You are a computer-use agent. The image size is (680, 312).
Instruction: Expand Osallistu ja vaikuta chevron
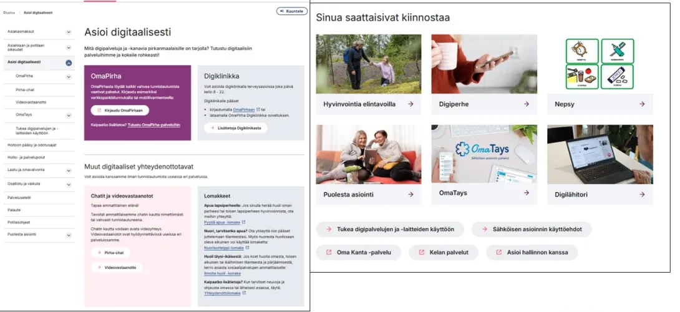(x=69, y=185)
